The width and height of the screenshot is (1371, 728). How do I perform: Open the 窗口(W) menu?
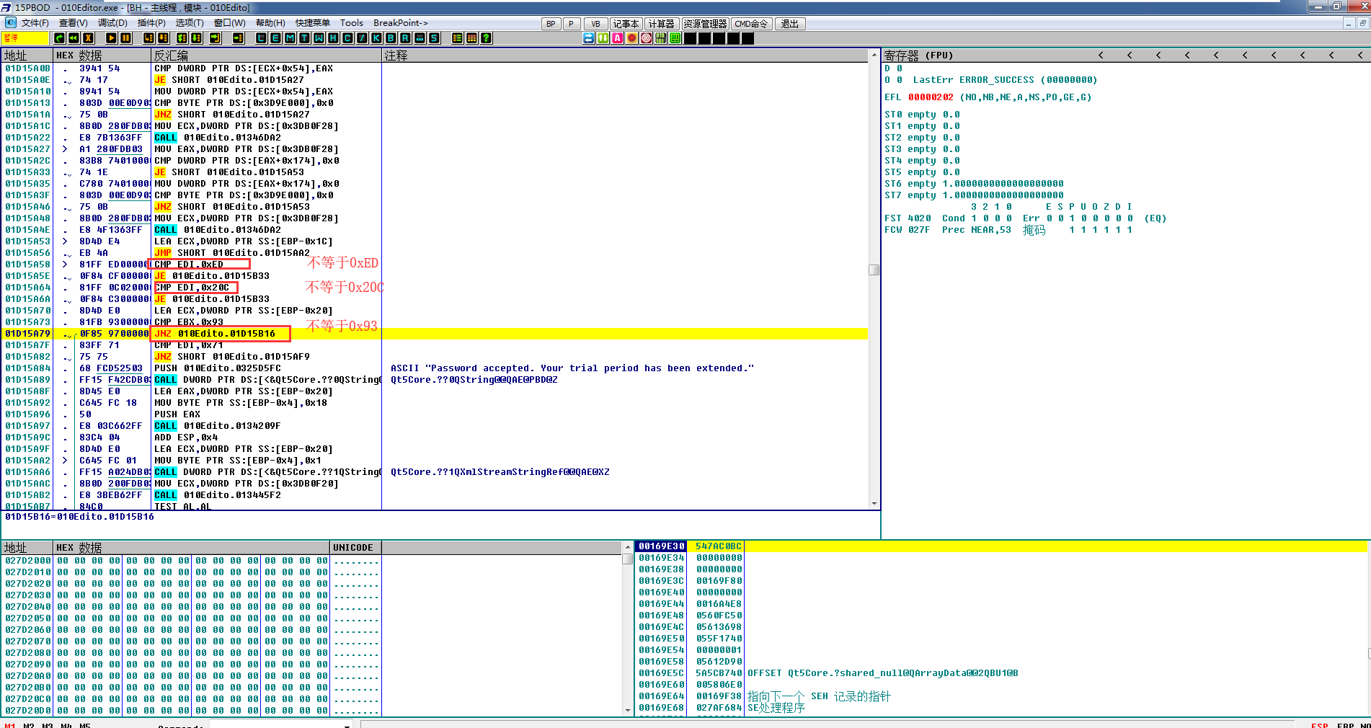click(230, 23)
